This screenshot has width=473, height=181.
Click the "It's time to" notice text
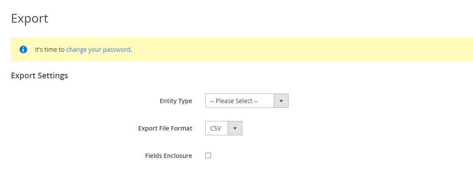[x=50, y=50]
